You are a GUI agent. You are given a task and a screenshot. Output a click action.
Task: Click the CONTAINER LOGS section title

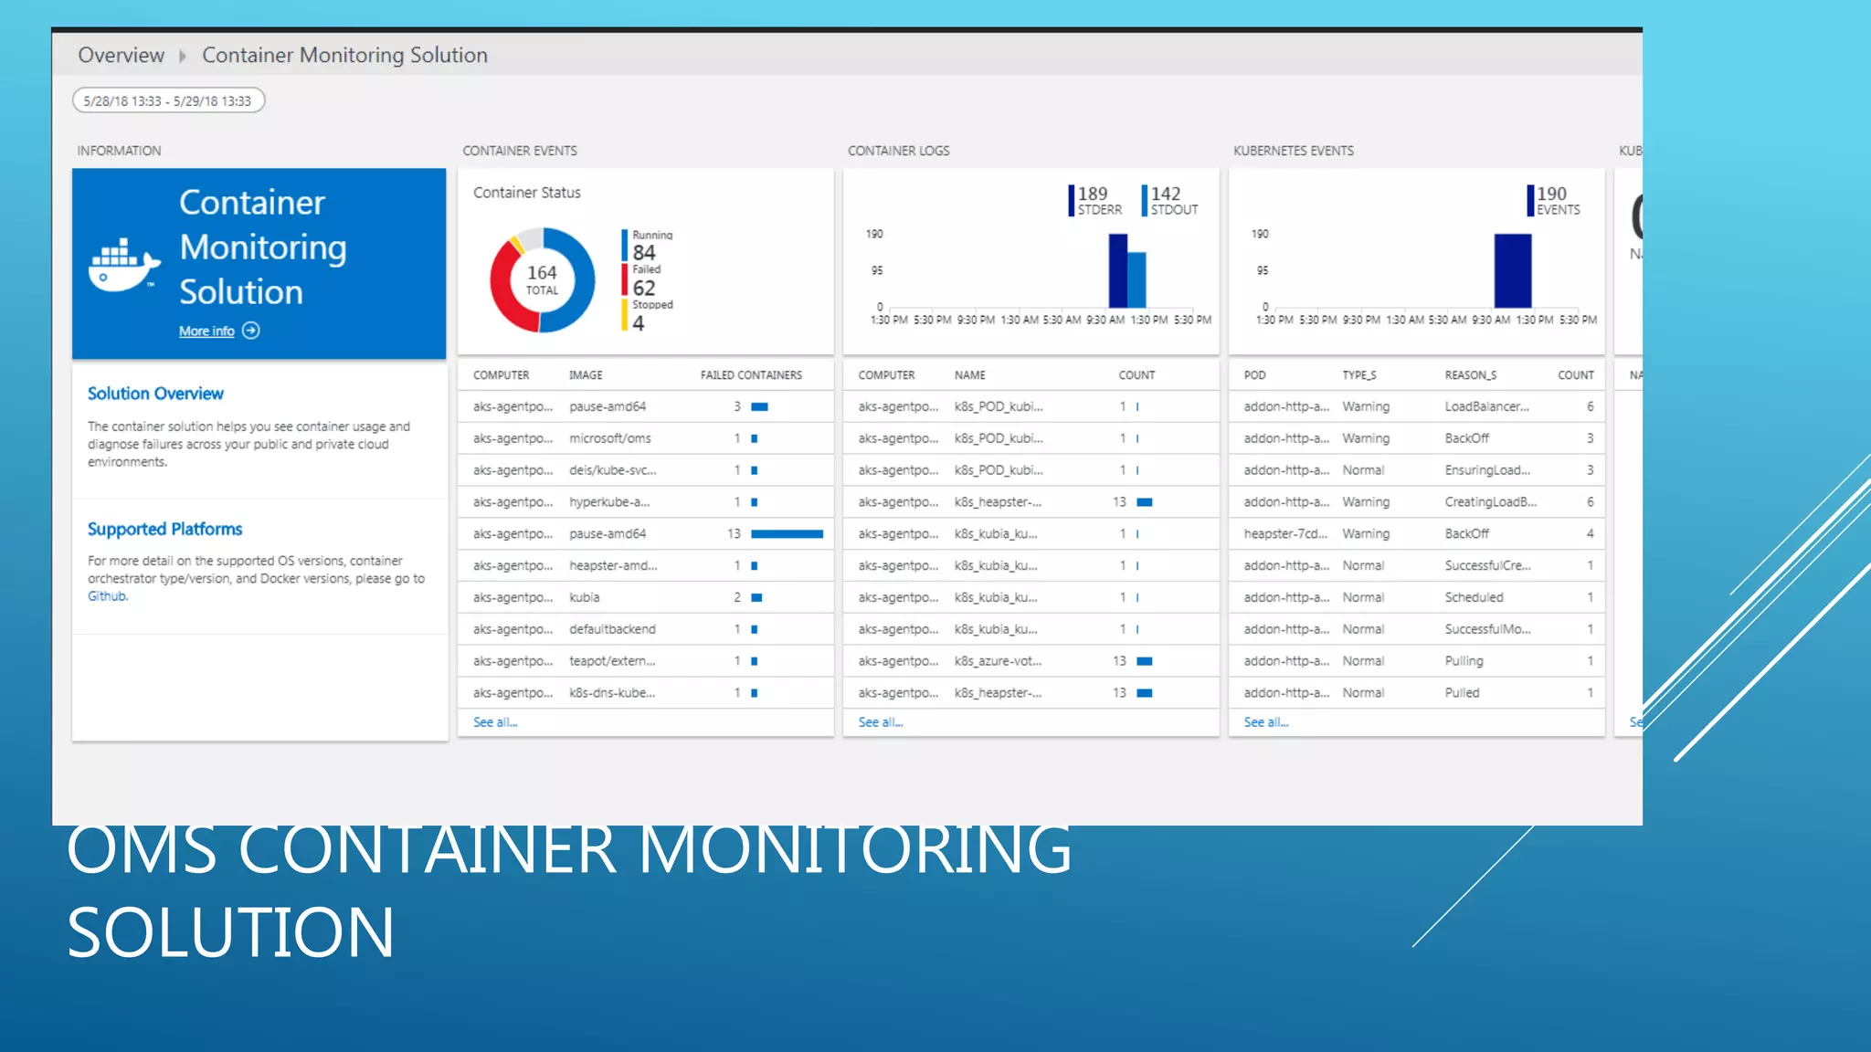coord(898,151)
